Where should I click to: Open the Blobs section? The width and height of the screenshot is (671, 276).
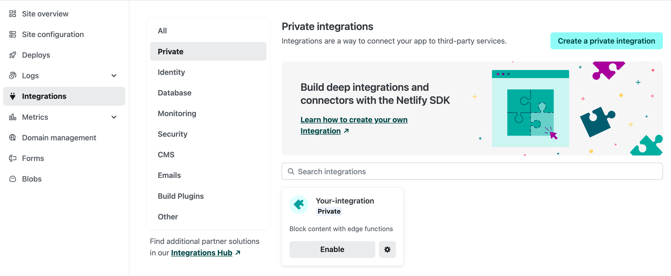(x=32, y=179)
